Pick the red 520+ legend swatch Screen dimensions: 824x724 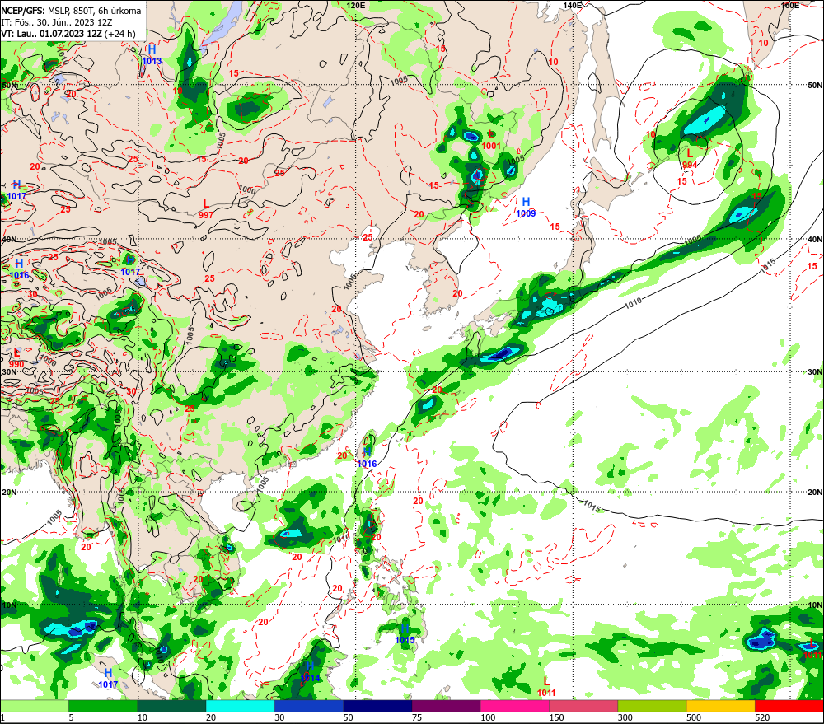789,706
